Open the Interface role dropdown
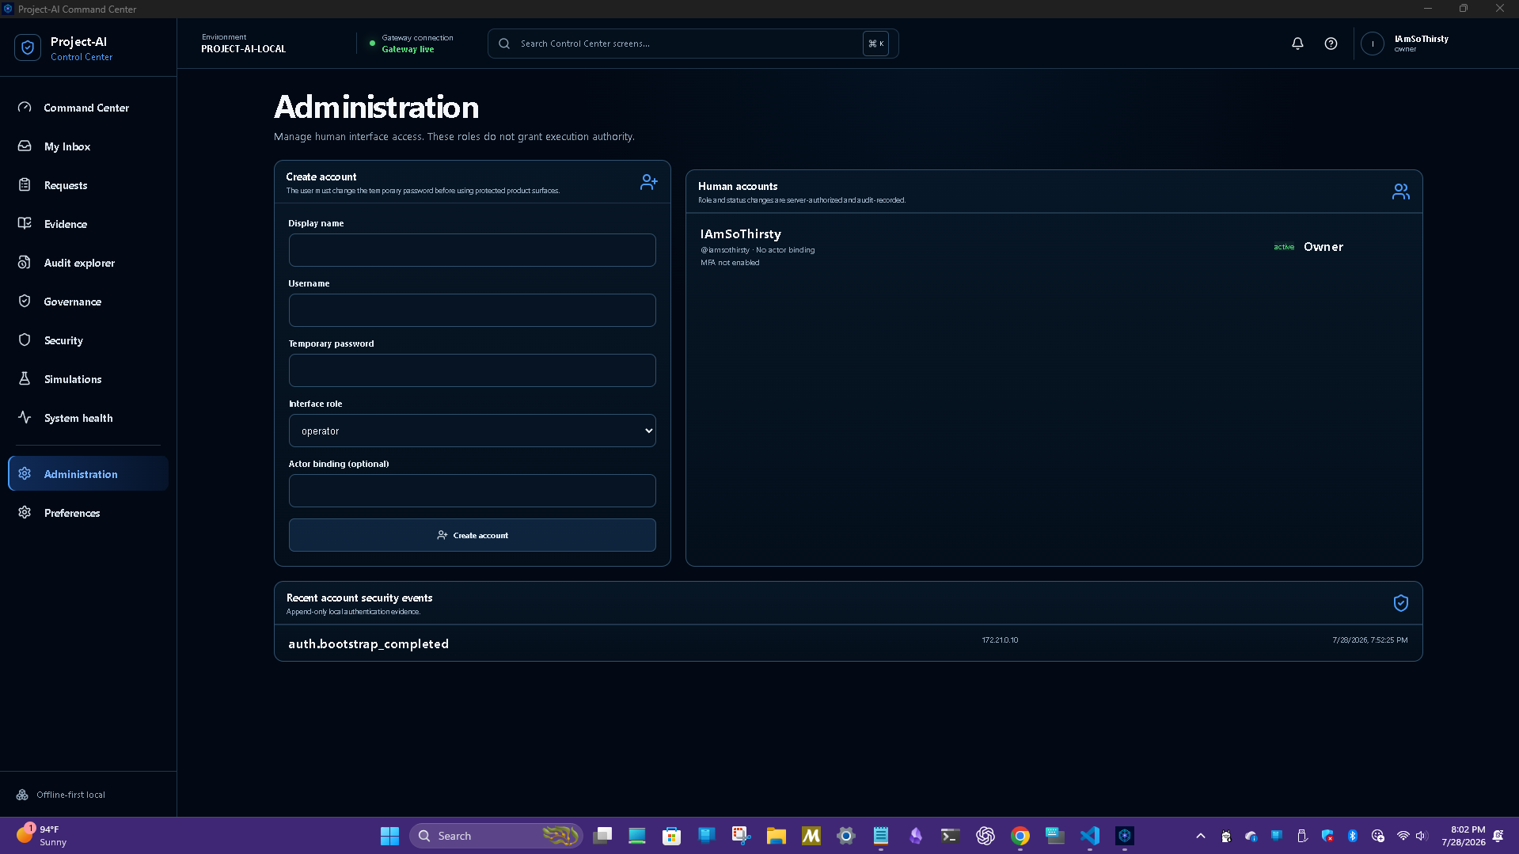Image resolution: width=1519 pixels, height=854 pixels. tap(472, 431)
